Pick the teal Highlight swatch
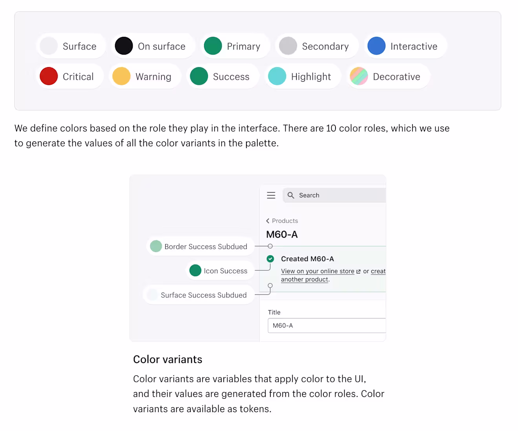This screenshot has width=518, height=431. point(277,76)
